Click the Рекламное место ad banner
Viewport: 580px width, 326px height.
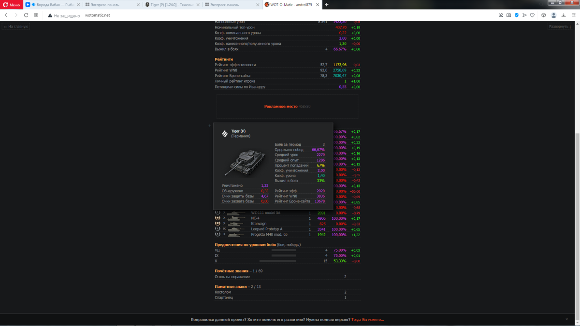coord(287,106)
